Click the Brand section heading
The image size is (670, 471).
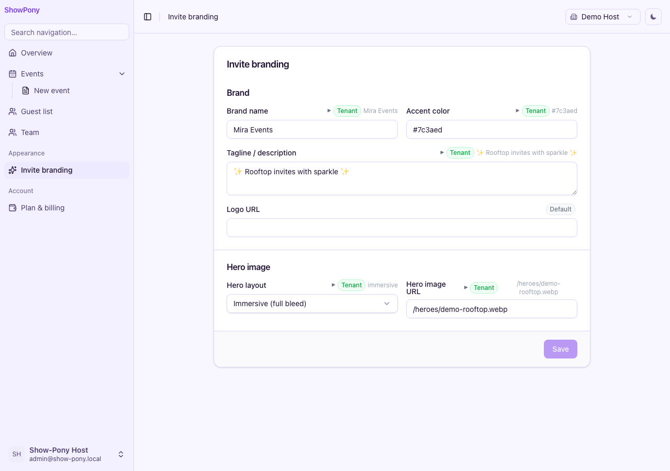238,93
